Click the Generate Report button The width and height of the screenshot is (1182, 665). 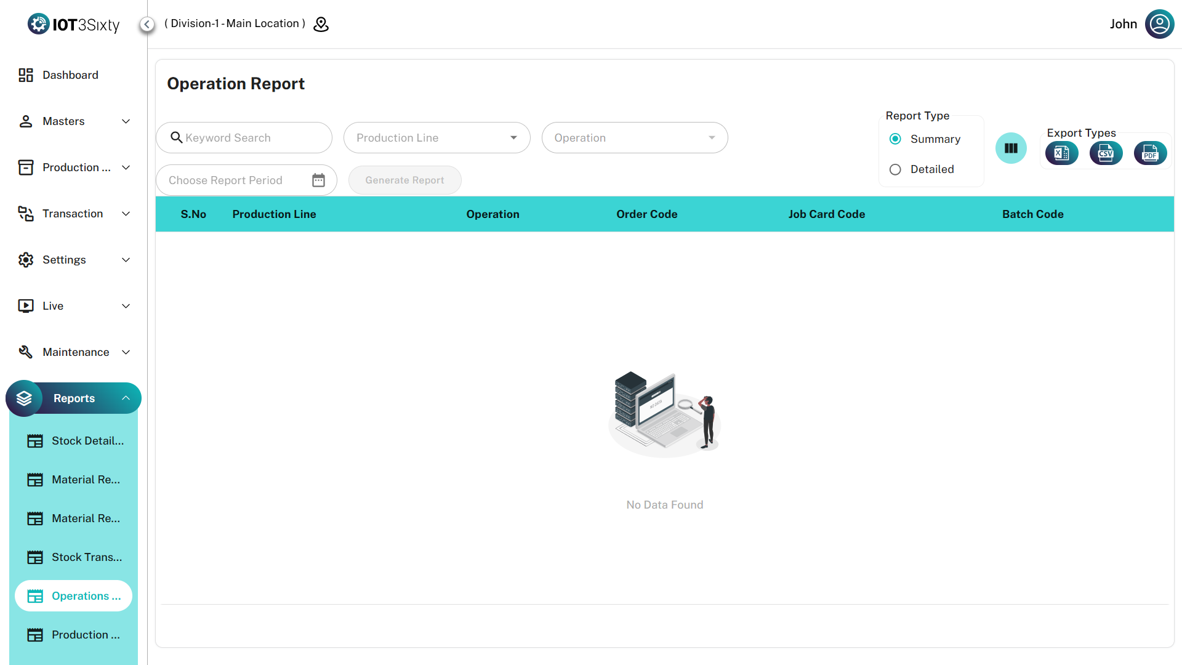coord(404,180)
